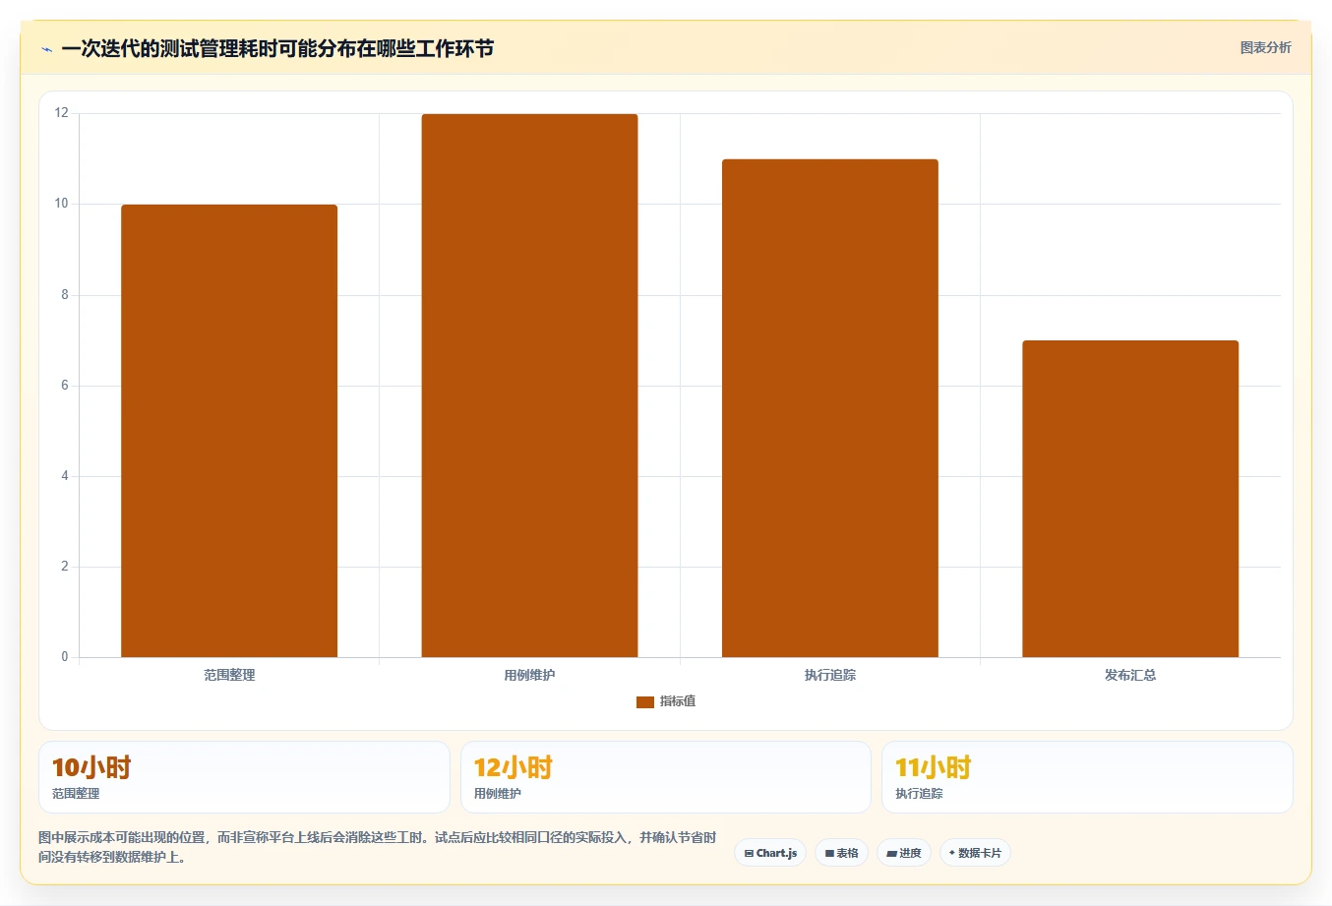Viewport: 1332px width, 906px height.
Task: Click the 10小时 card value
Action: pos(91,767)
